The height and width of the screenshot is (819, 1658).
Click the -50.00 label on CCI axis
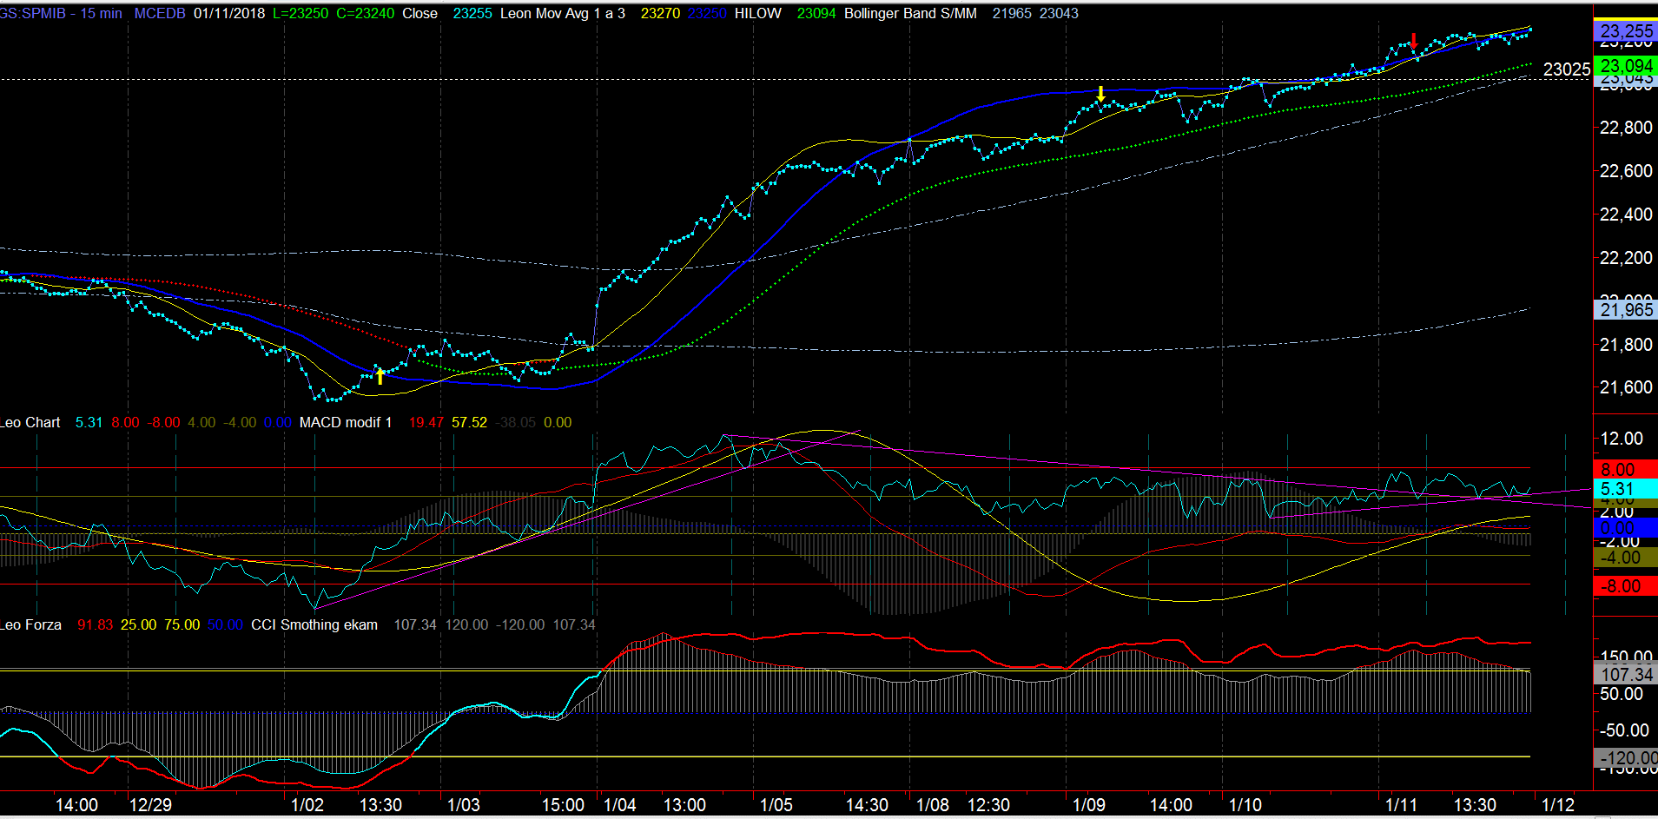1625,730
